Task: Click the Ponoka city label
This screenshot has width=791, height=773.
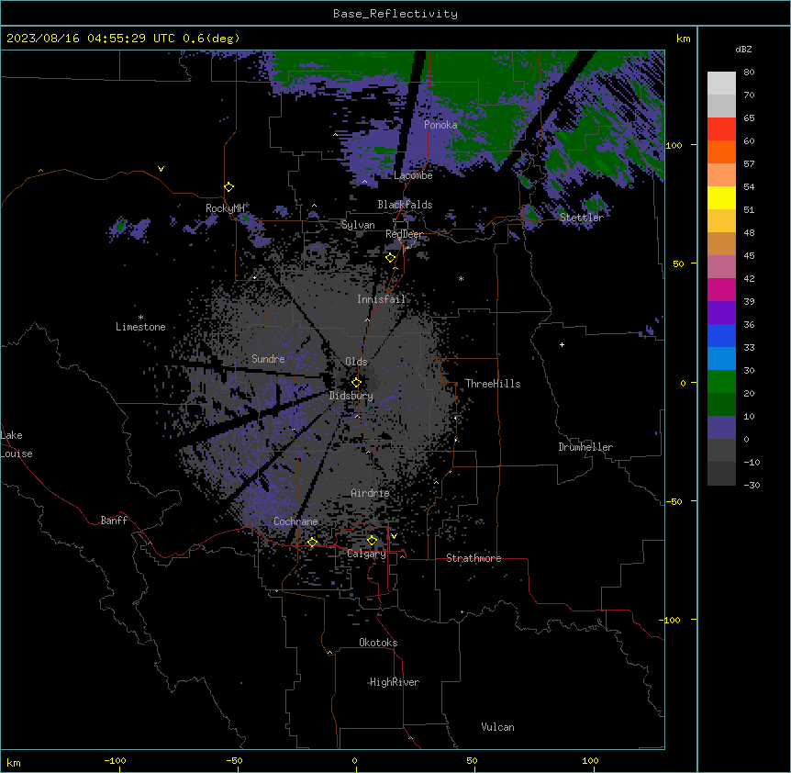Action: (x=440, y=125)
